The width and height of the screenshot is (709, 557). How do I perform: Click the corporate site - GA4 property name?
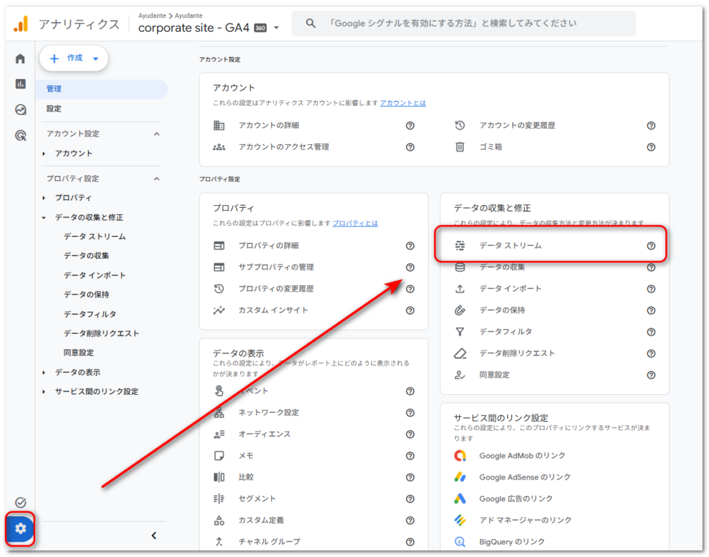[x=194, y=28]
